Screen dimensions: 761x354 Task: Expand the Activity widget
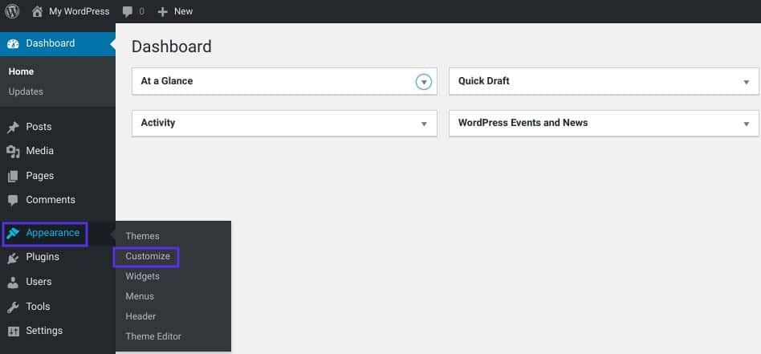[x=424, y=124]
